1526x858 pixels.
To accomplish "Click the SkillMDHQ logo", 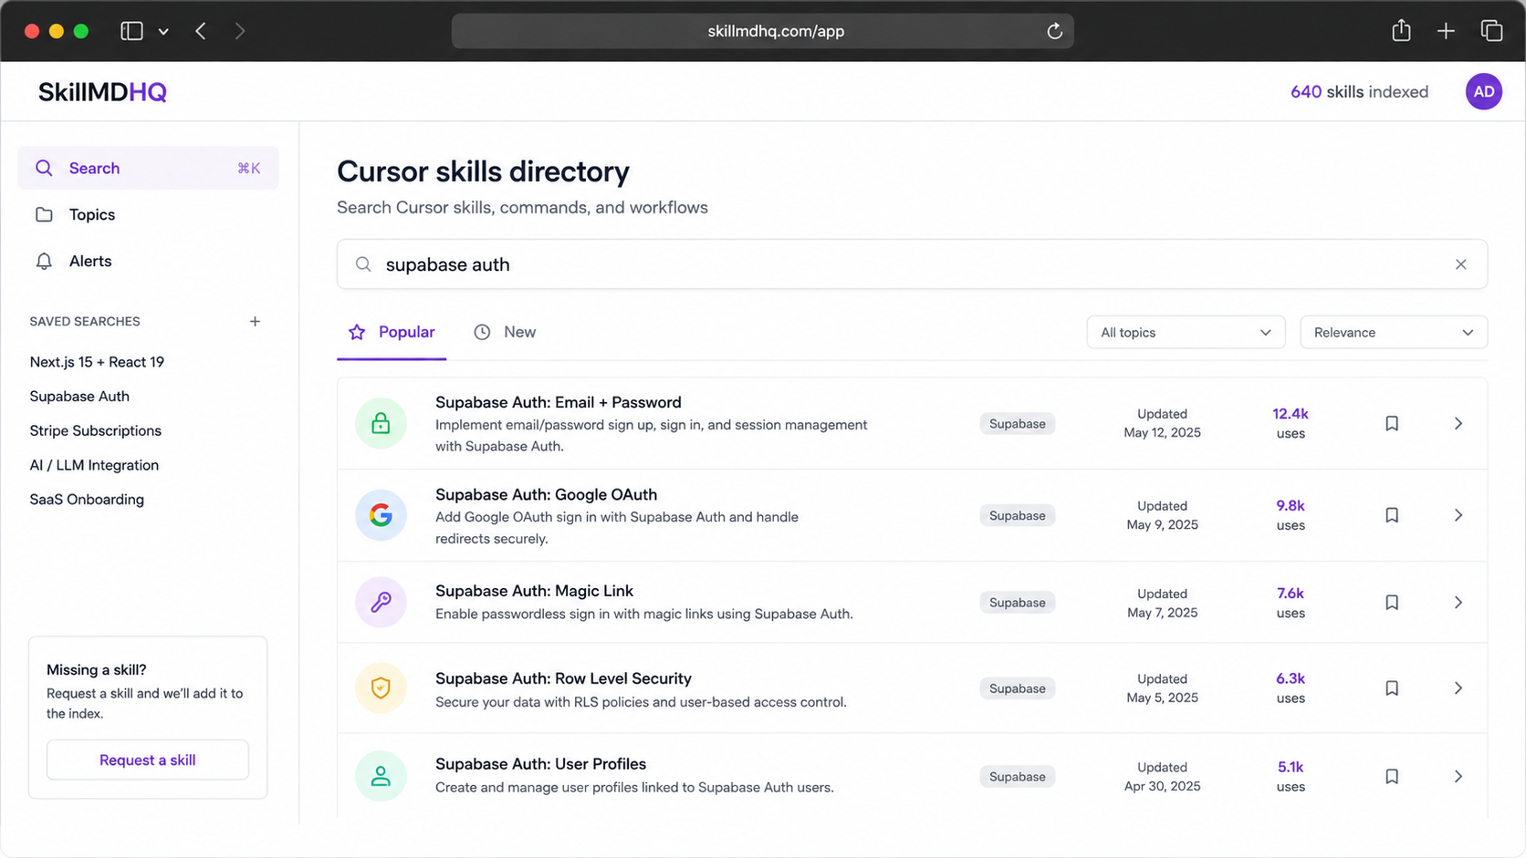I will click(x=102, y=92).
